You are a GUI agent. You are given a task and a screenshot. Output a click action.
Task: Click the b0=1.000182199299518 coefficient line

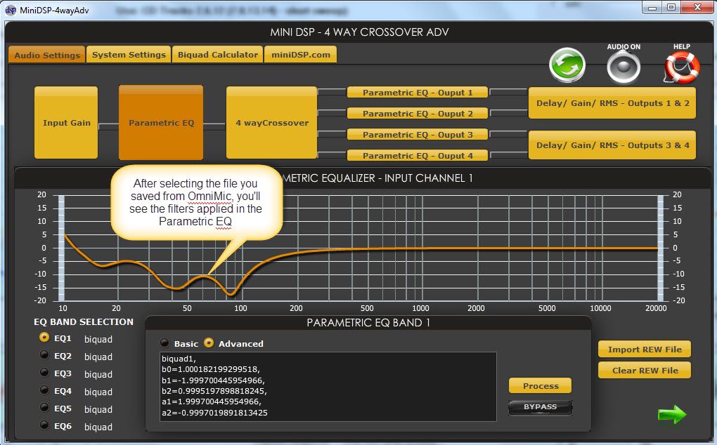(211, 369)
